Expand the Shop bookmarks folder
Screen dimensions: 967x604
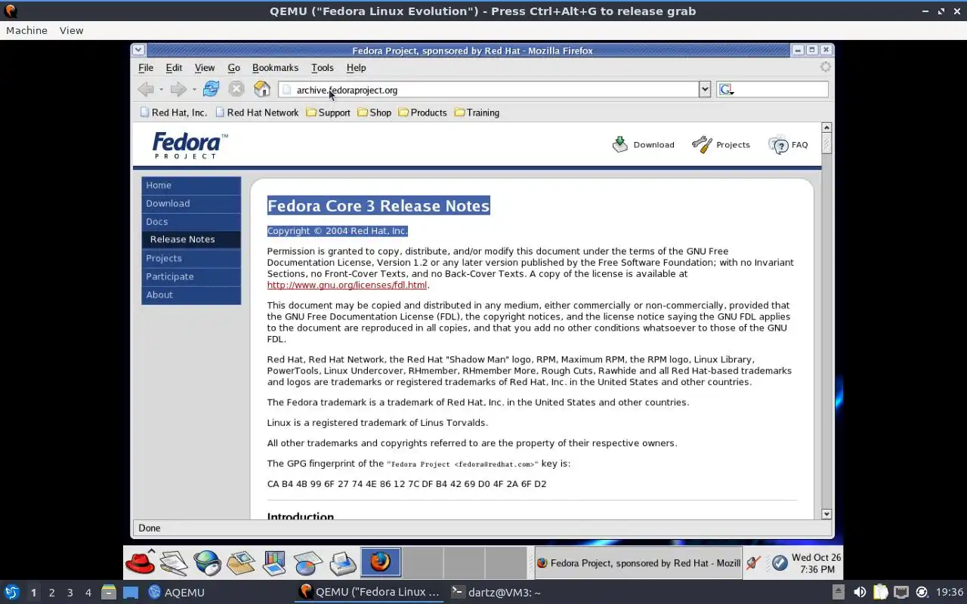click(x=374, y=112)
